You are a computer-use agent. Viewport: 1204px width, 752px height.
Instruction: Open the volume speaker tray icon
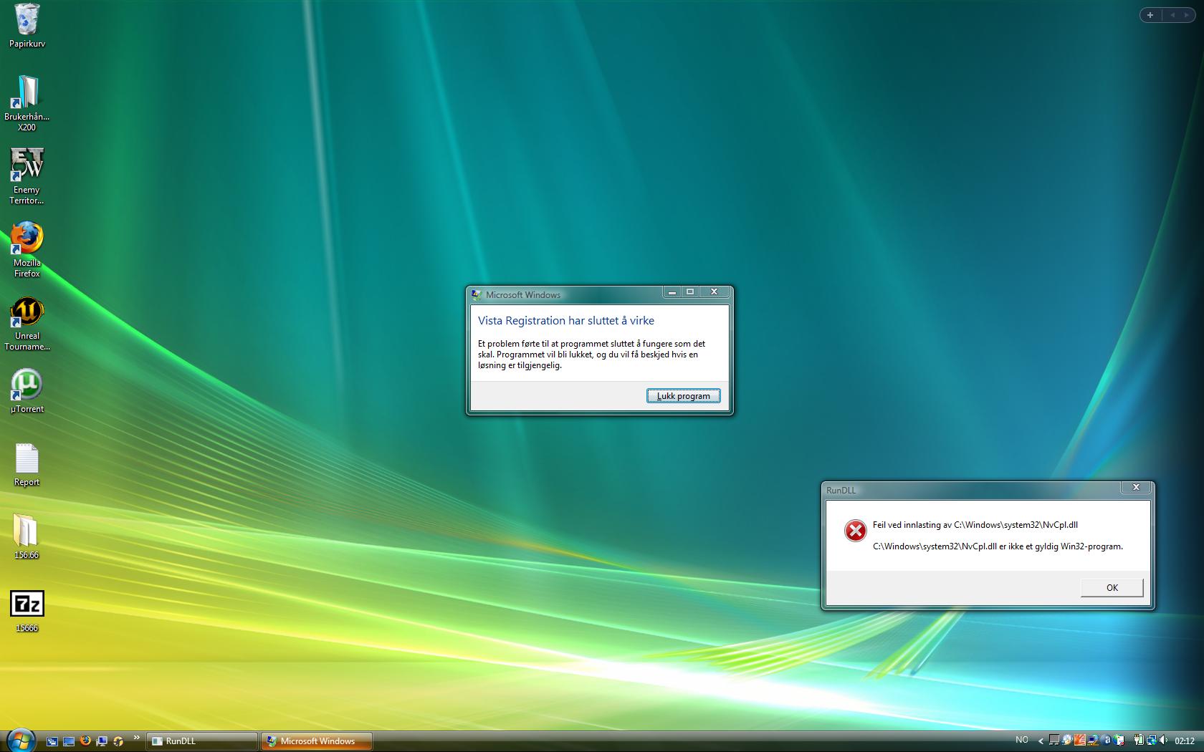[1163, 740]
